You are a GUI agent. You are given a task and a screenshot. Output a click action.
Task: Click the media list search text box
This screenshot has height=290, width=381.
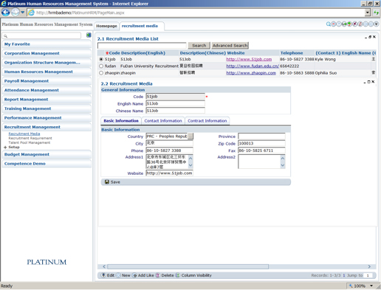[x=142, y=46]
